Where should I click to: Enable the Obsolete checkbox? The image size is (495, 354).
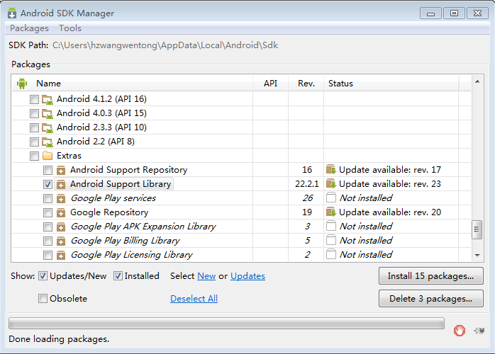tap(43, 298)
